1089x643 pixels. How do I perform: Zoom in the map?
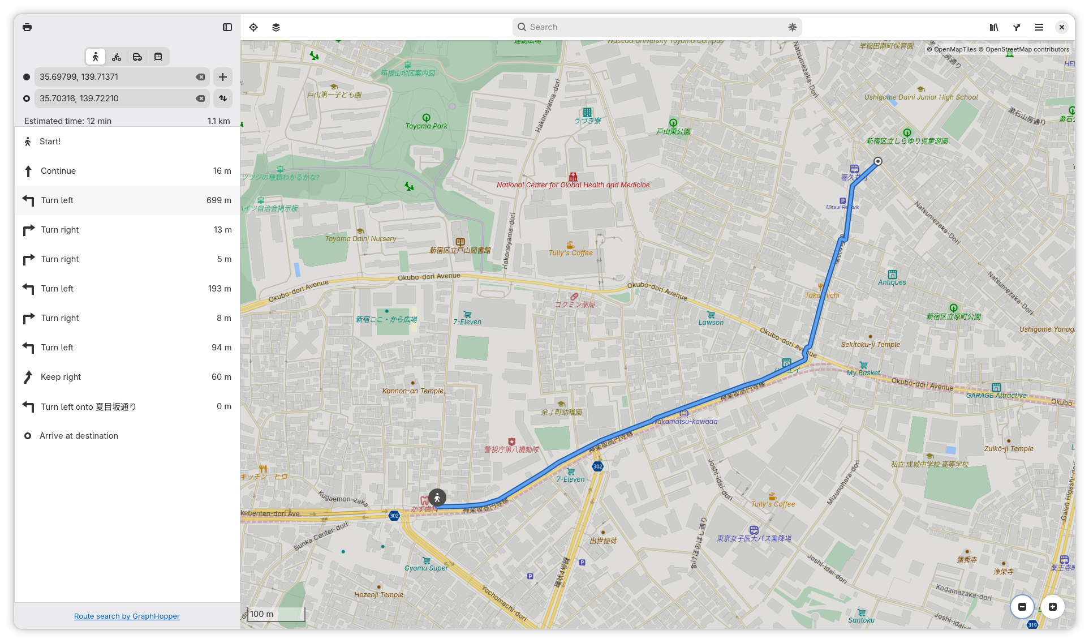(1053, 607)
